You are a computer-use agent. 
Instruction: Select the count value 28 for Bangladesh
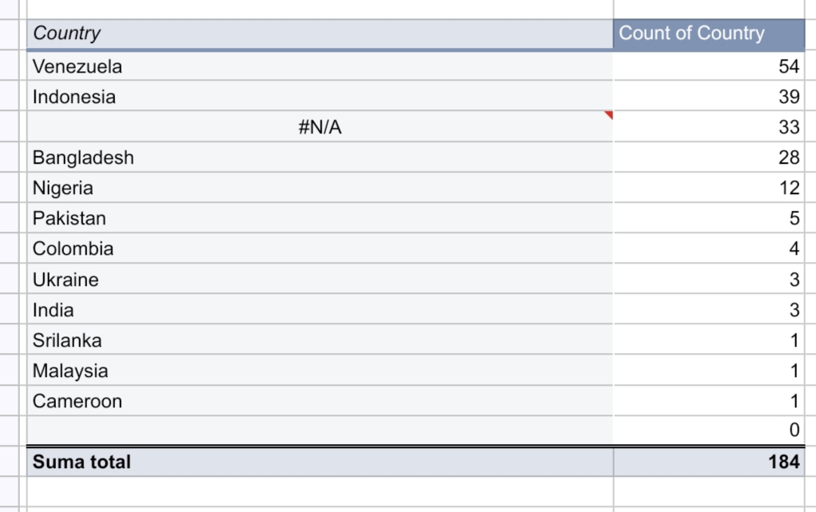click(710, 157)
